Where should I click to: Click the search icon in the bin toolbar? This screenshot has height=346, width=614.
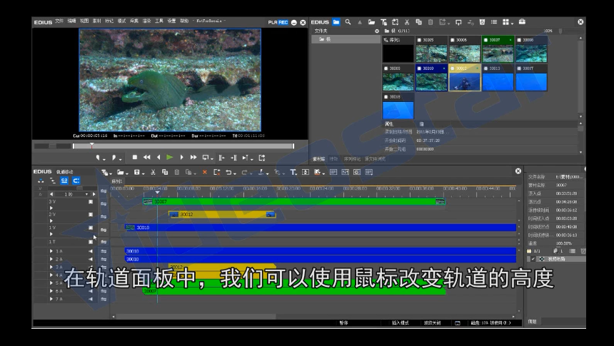(348, 22)
